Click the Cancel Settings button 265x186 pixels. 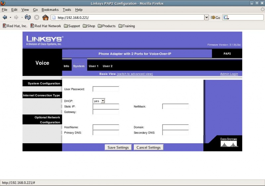point(148,148)
